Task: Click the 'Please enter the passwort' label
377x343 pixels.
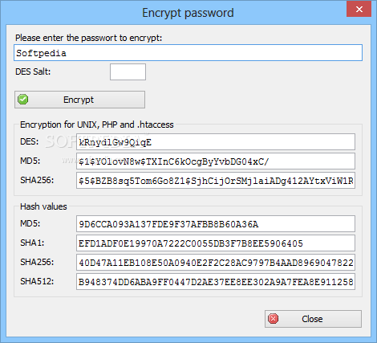Action: pos(88,38)
